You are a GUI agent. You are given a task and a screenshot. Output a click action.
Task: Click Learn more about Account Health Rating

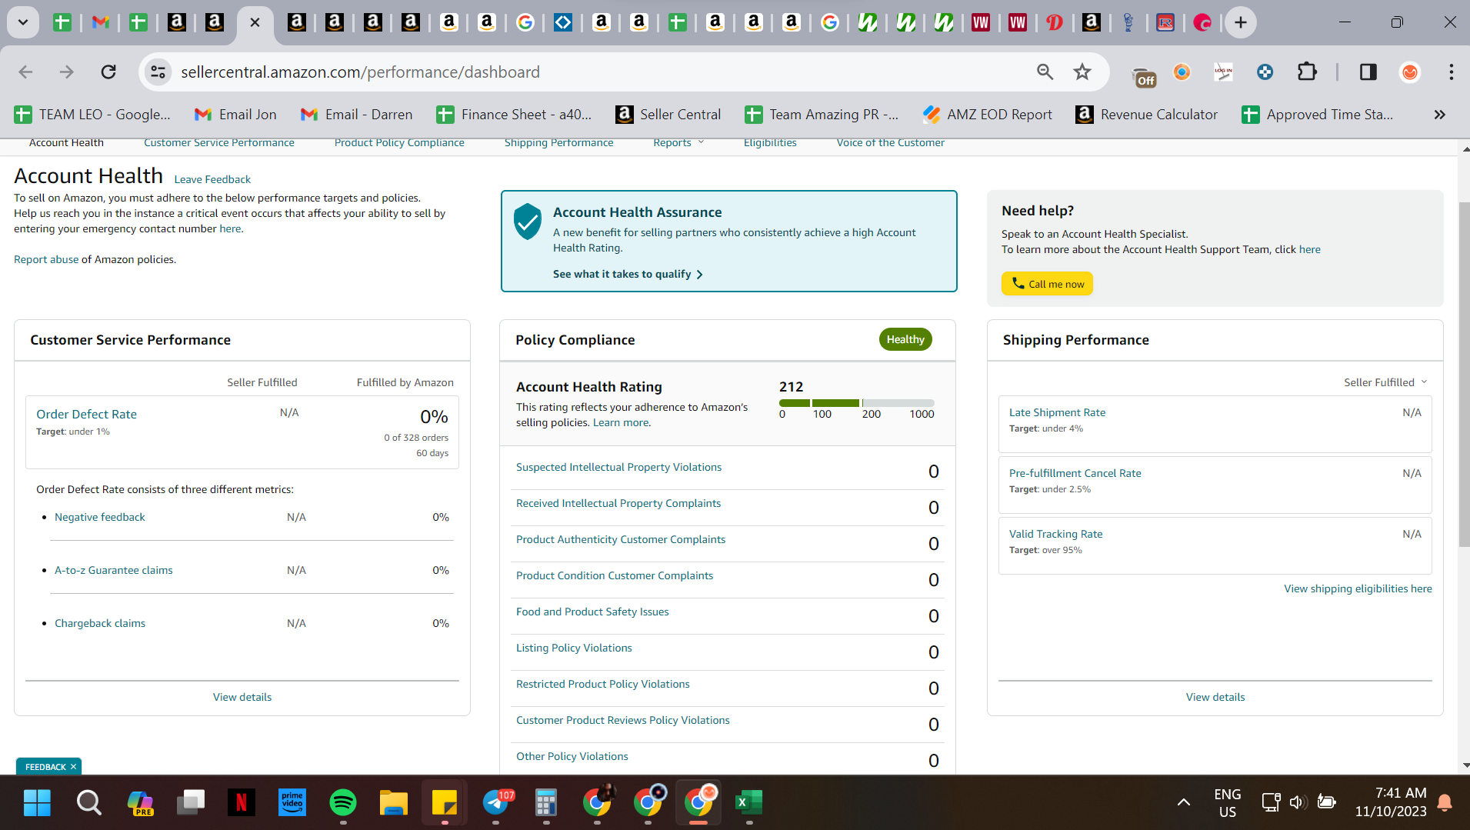[621, 422]
